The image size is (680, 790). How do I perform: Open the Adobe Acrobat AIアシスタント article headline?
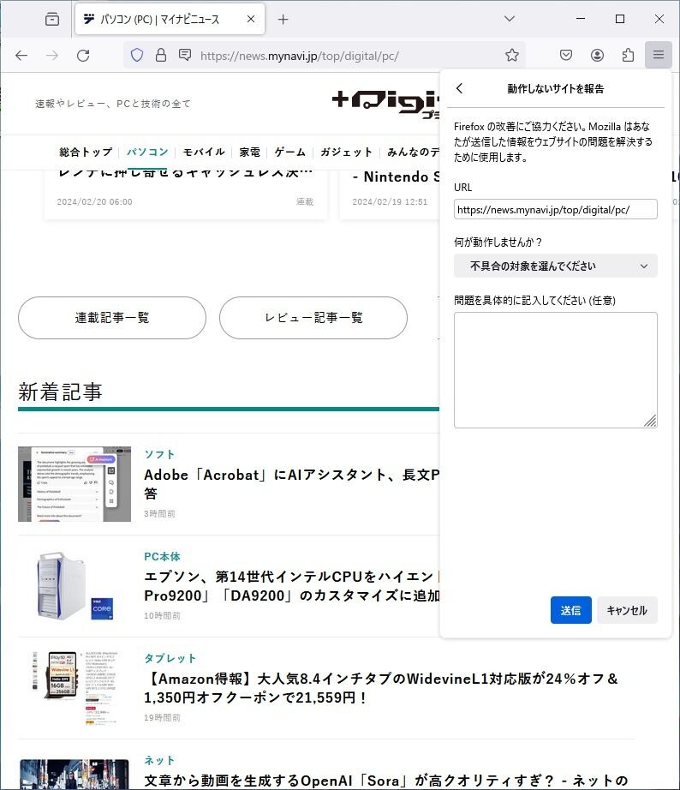point(292,483)
